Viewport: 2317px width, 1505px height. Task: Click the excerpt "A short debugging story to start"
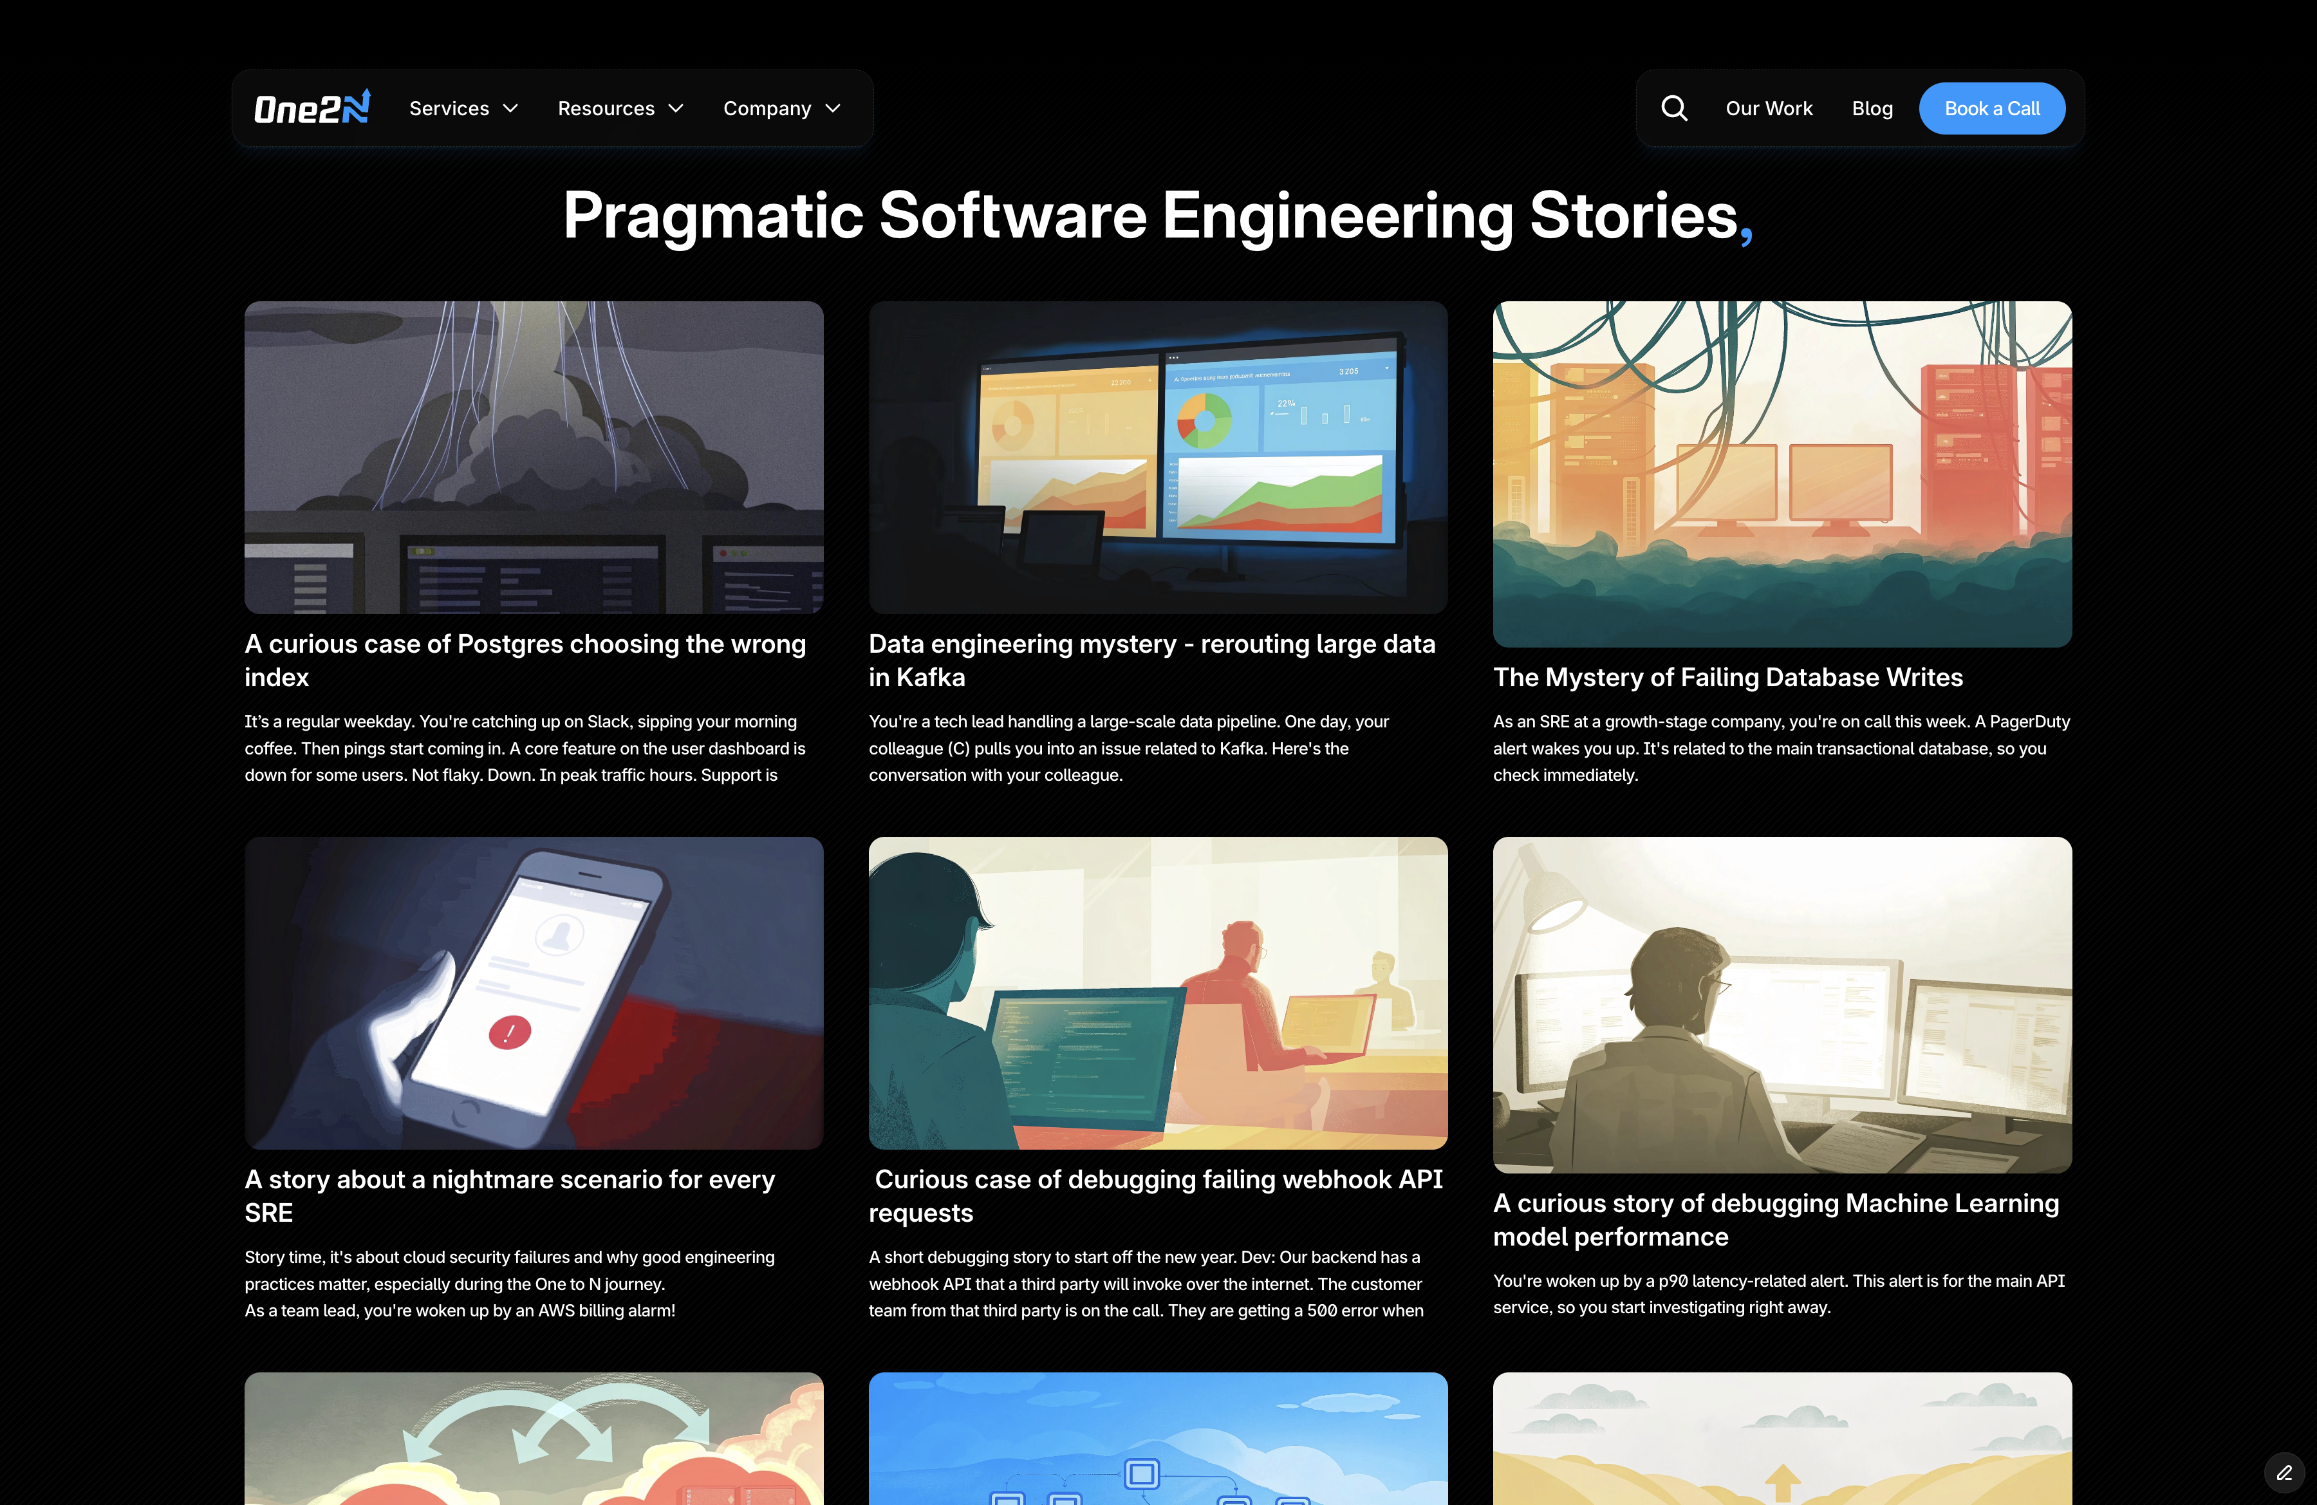click(1146, 1284)
